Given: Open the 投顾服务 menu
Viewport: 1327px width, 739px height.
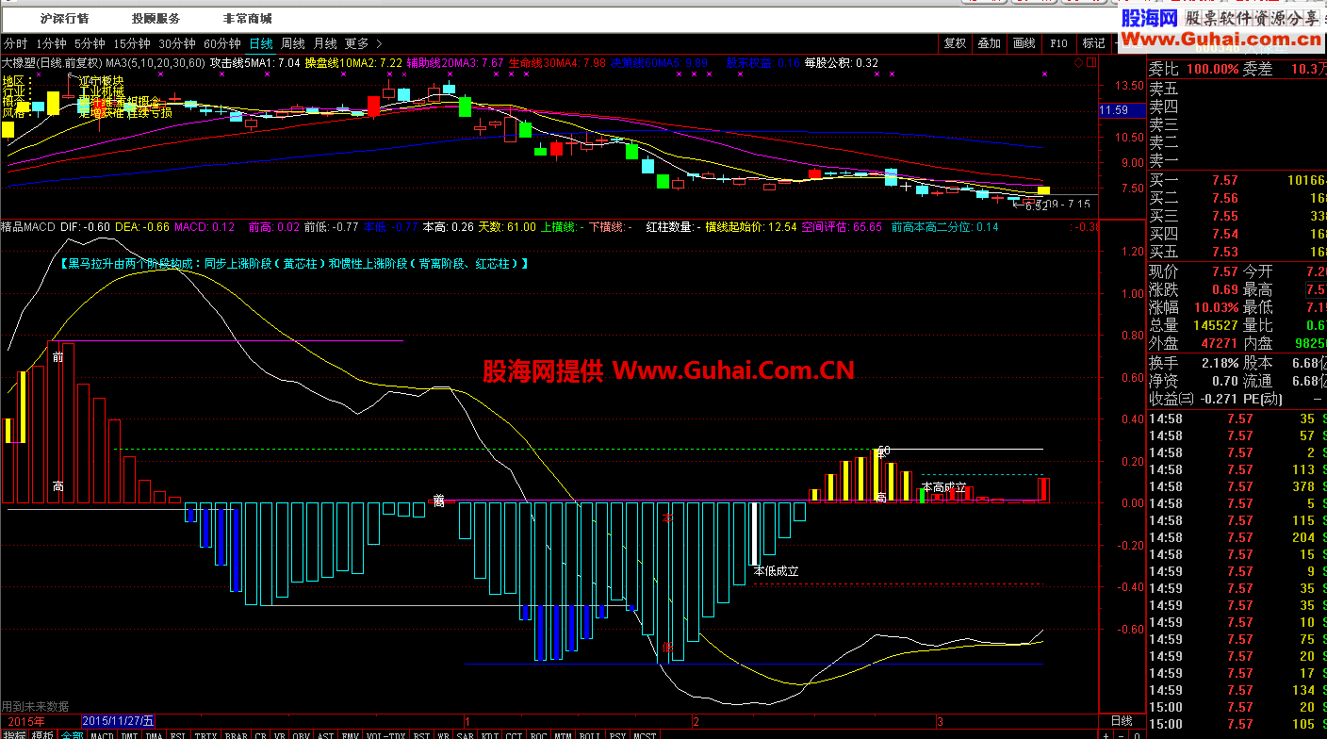Looking at the screenshot, I should pos(156,18).
